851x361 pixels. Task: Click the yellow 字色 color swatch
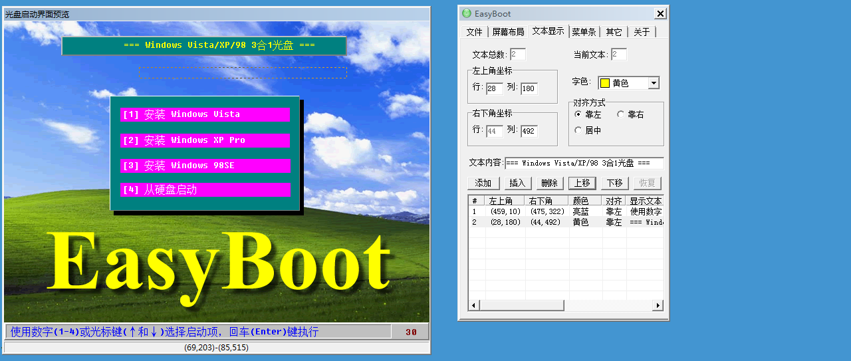coord(605,83)
